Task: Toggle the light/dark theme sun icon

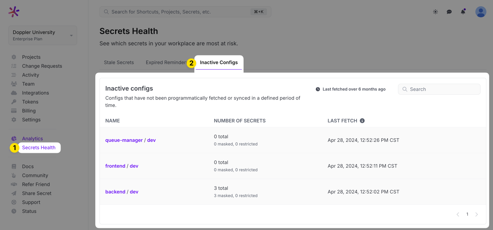Action: point(436,12)
